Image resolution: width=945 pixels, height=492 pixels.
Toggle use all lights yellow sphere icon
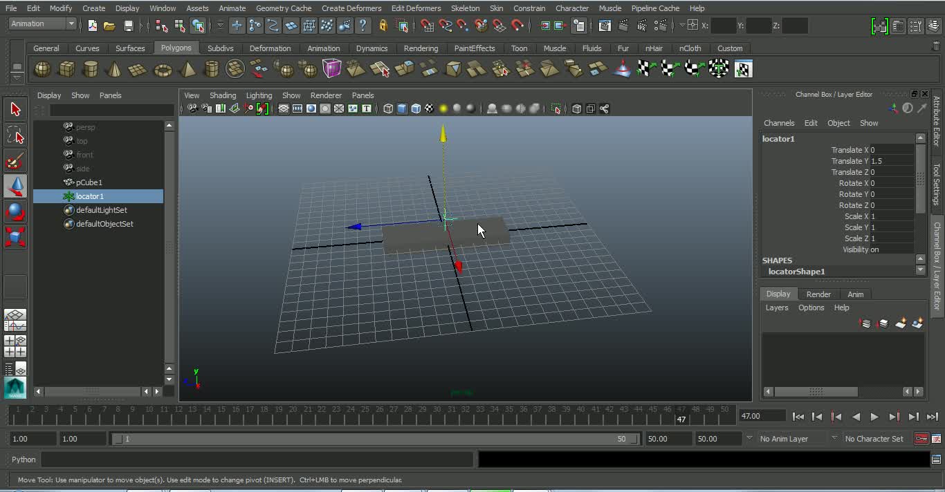[443, 108]
